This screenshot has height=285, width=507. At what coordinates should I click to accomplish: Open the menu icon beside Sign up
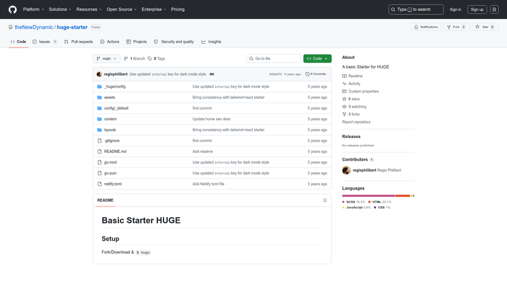[x=494, y=9]
